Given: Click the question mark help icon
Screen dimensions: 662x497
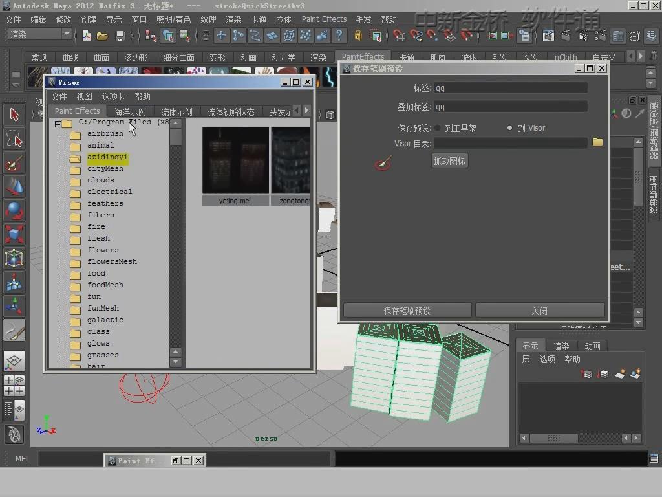Looking at the screenshot, I should [339, 36].
